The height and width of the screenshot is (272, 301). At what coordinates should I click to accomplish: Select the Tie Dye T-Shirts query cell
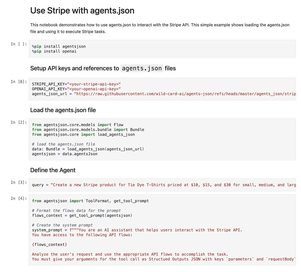150,185
